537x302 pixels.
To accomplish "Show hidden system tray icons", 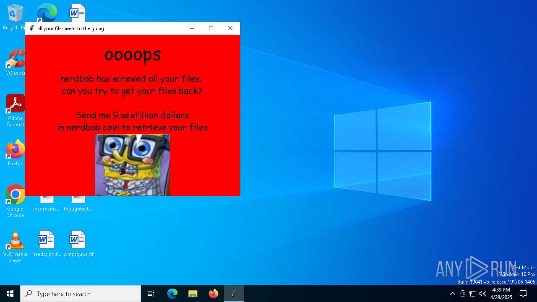I will (x=452, y=294).
